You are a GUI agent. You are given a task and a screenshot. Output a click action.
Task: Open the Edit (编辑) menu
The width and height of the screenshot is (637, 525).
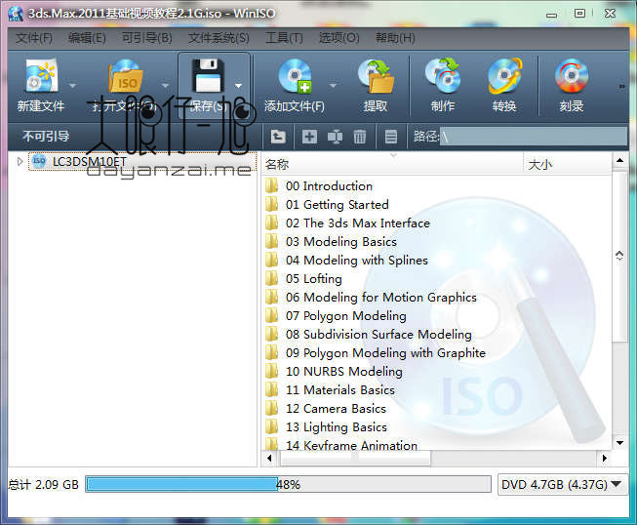pos(87,38)
